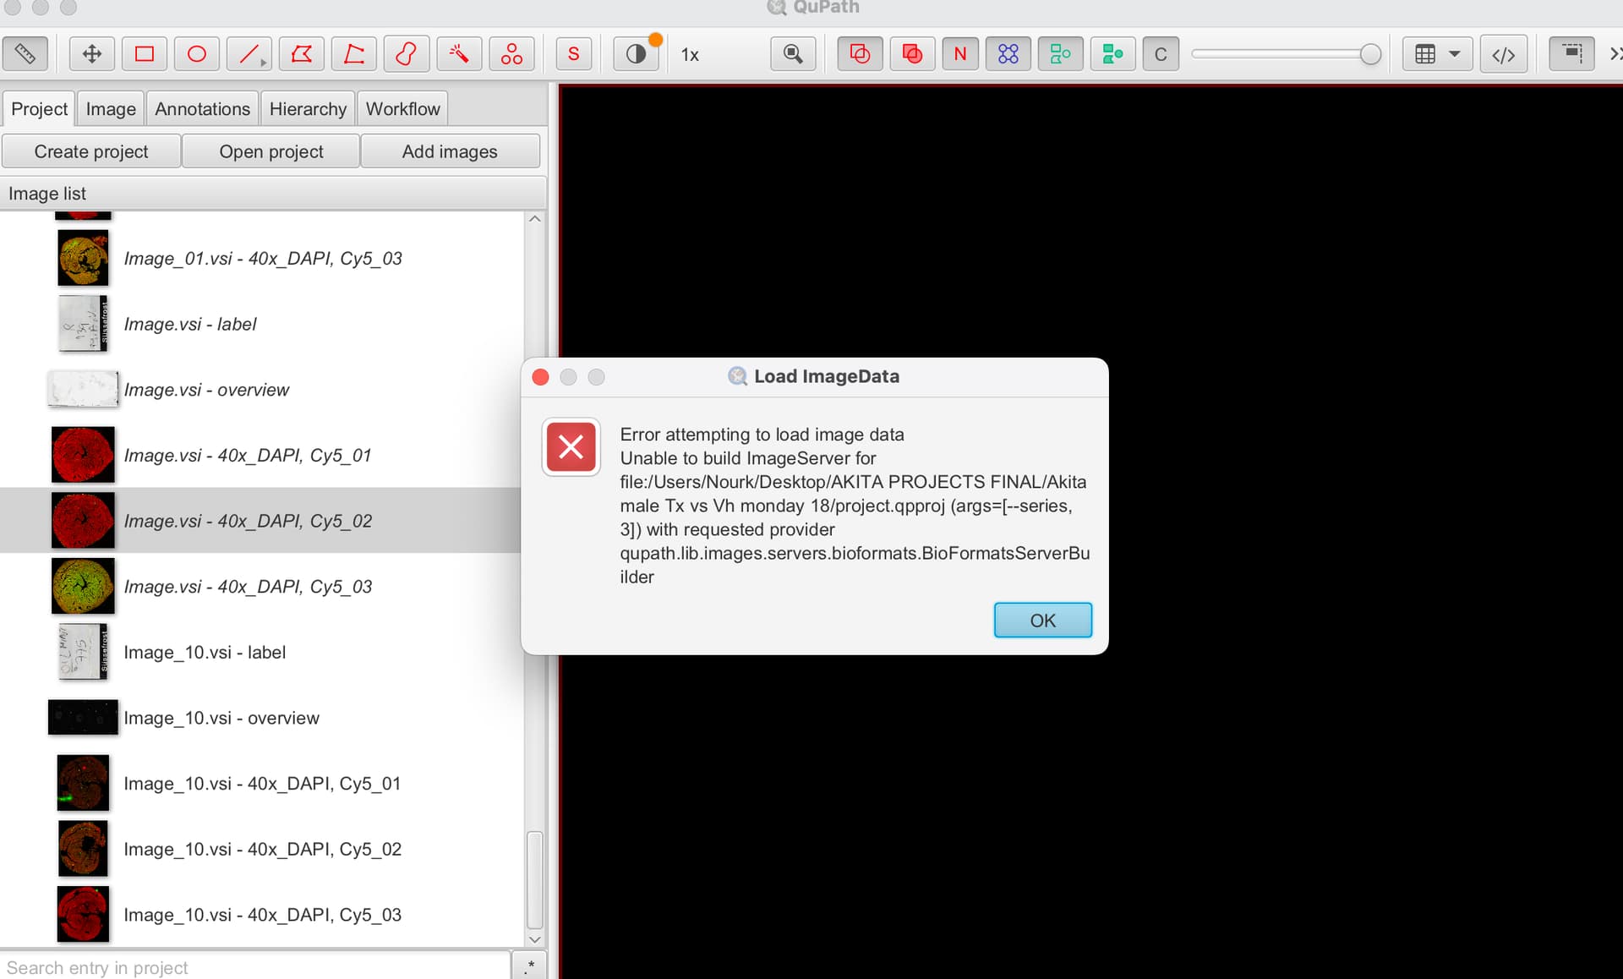
Task: Toggle fill annotations display
Action: (912, 53)
